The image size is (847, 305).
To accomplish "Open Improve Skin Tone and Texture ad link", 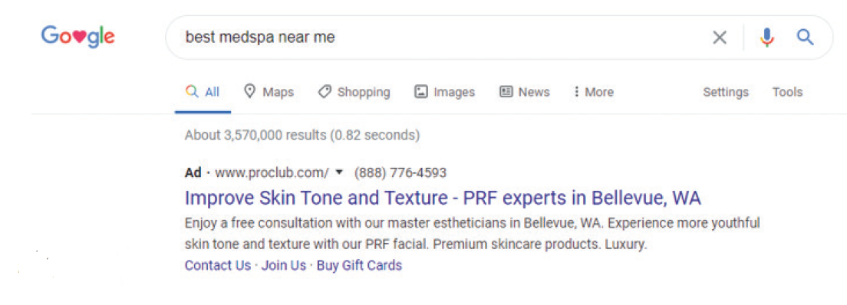I will click(443, 198).
